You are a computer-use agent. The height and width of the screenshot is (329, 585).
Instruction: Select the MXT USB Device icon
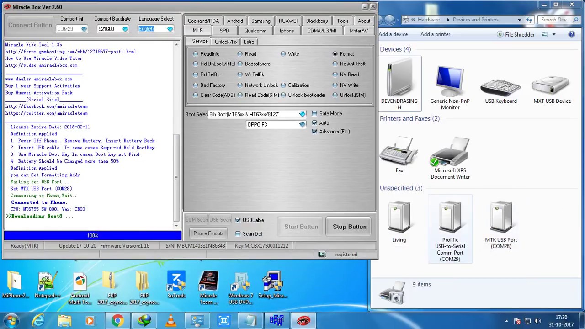point(552,87)
